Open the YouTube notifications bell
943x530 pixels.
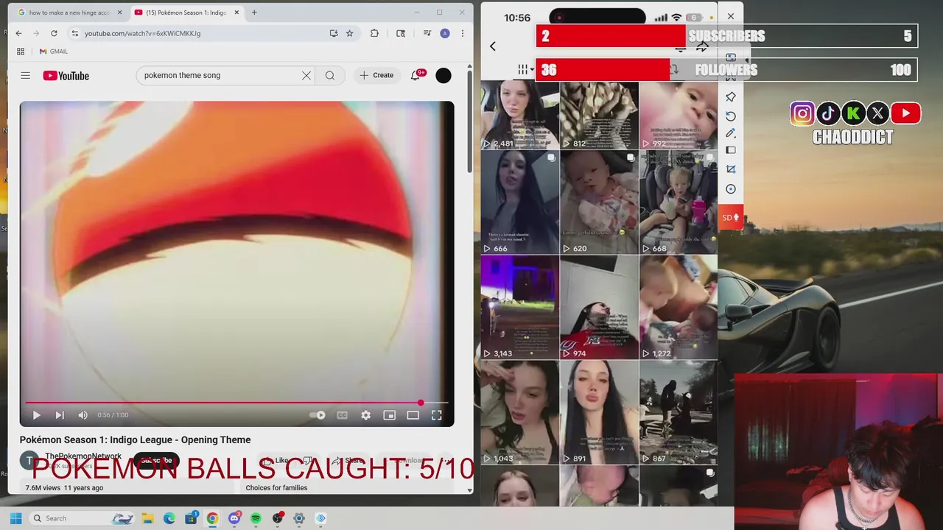coord(415,75)
